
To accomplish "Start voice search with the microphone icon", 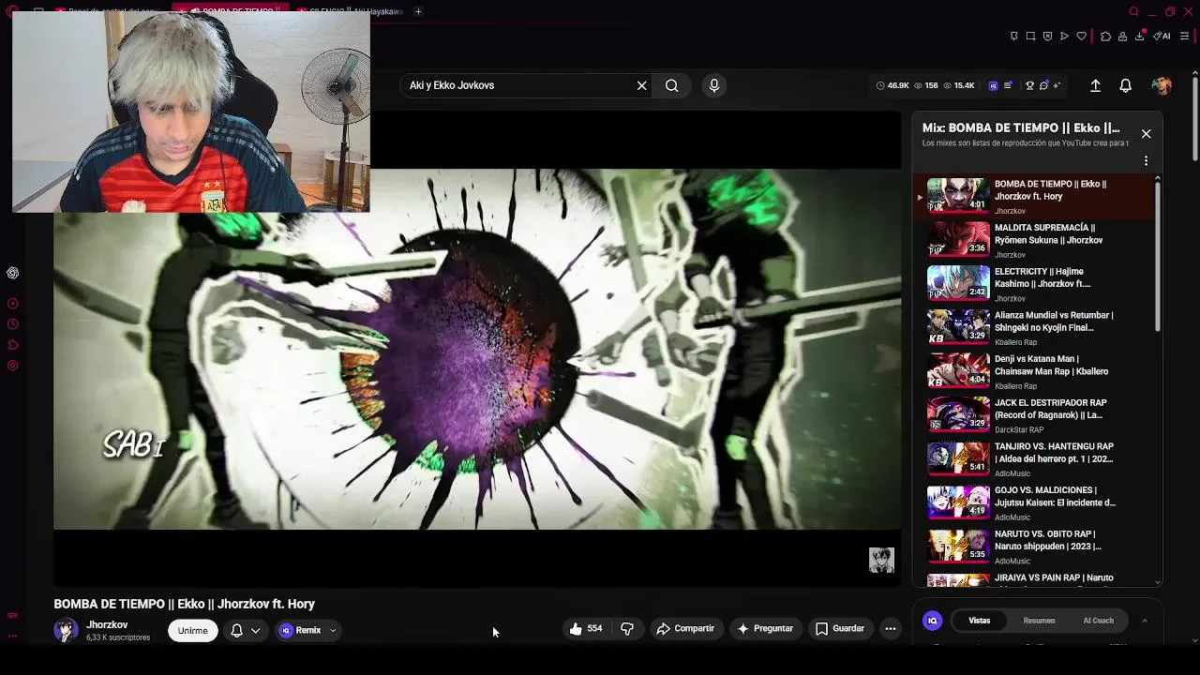I will coord(714,85).
